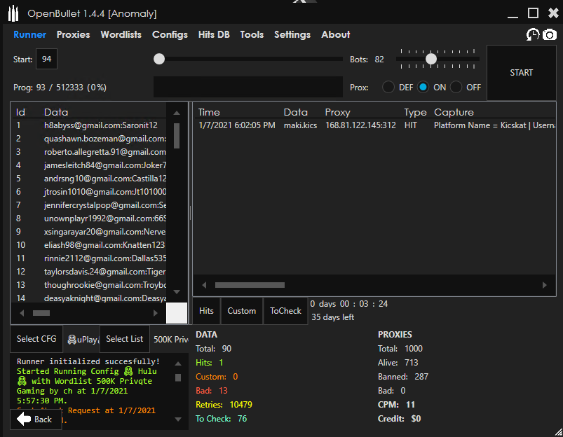Open the Hits DB menu
The width and height of the screenshot is (563, 437).
coord(213,34)
